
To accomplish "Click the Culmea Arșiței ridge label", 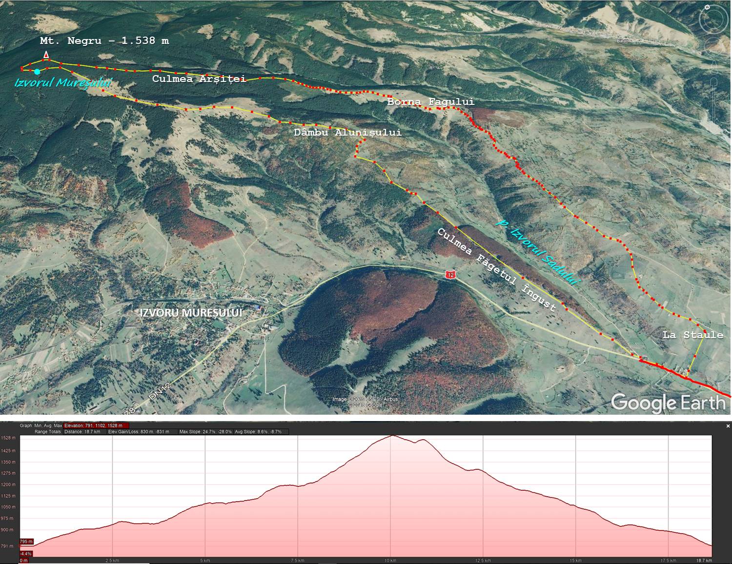I will coord(199,79).
